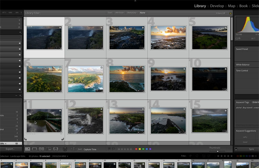Pick up the Painter spray can tool
The width and height of the screenshot is (259, 168).
(x=65, y=149)
